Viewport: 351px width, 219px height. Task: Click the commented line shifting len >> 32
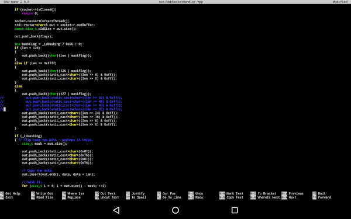61,109
